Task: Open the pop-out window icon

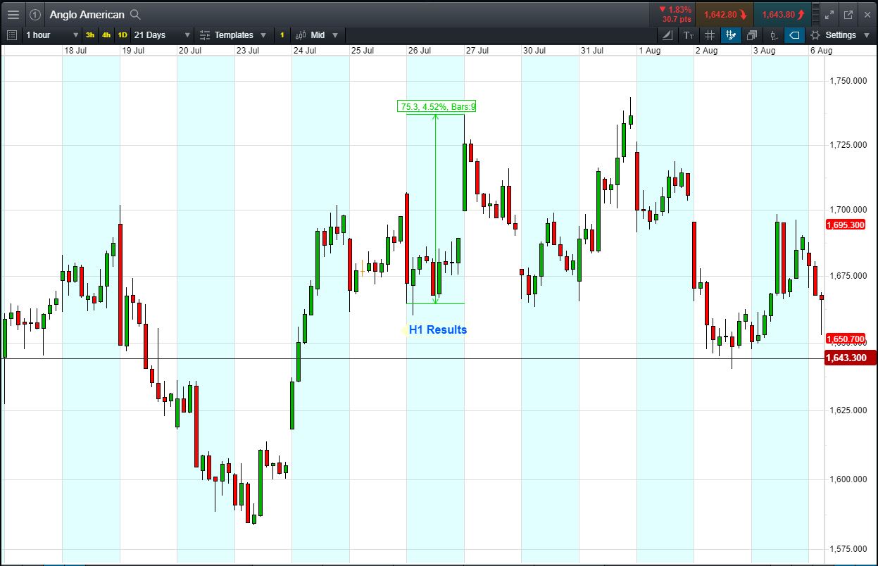Action: click(848, 14)
